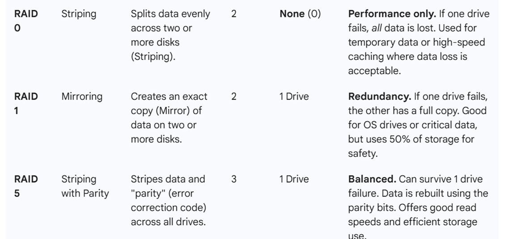Click the minimum disks value 3 for RAID 5

(x=234, y=179)
